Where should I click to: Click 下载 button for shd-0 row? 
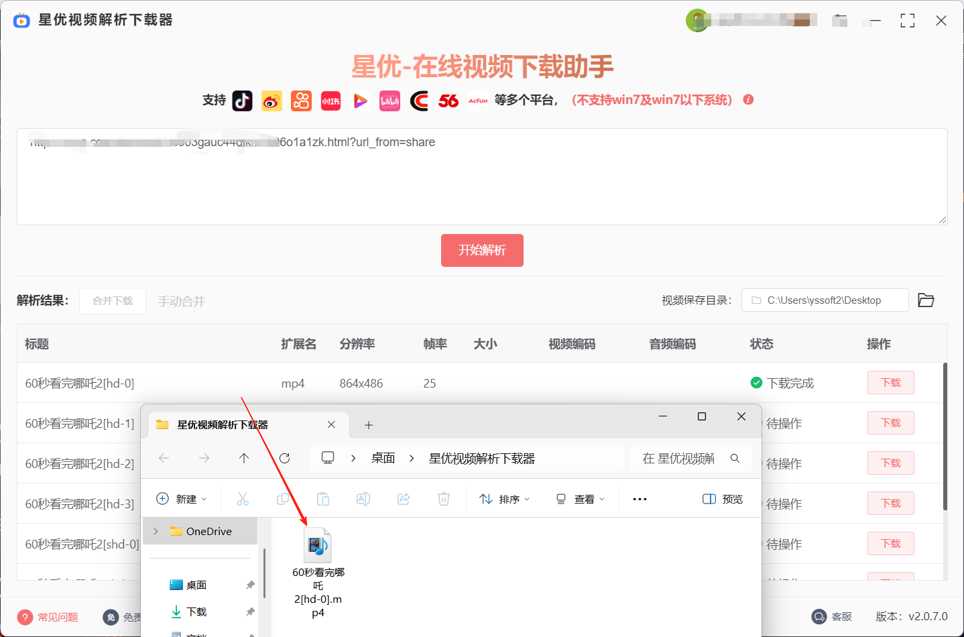(891, 543)
